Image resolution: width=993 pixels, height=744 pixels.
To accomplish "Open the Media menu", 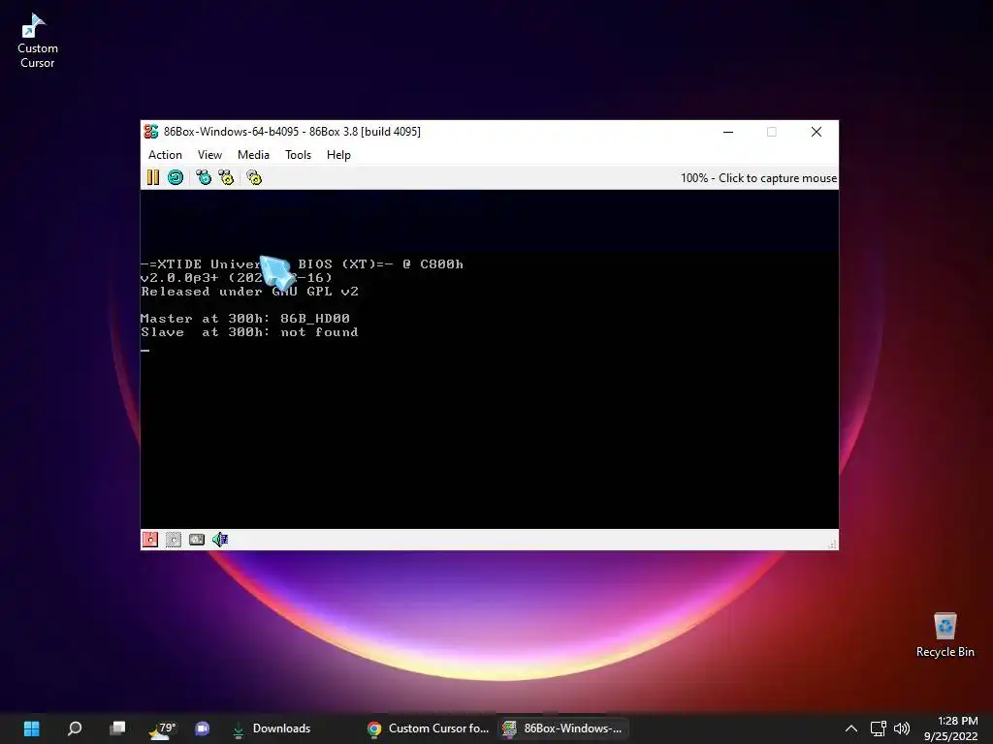I will pos(253,155).
